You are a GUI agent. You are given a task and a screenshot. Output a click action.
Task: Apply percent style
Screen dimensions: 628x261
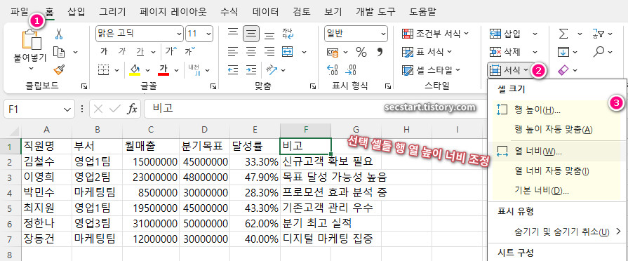[x=361, y=52]
